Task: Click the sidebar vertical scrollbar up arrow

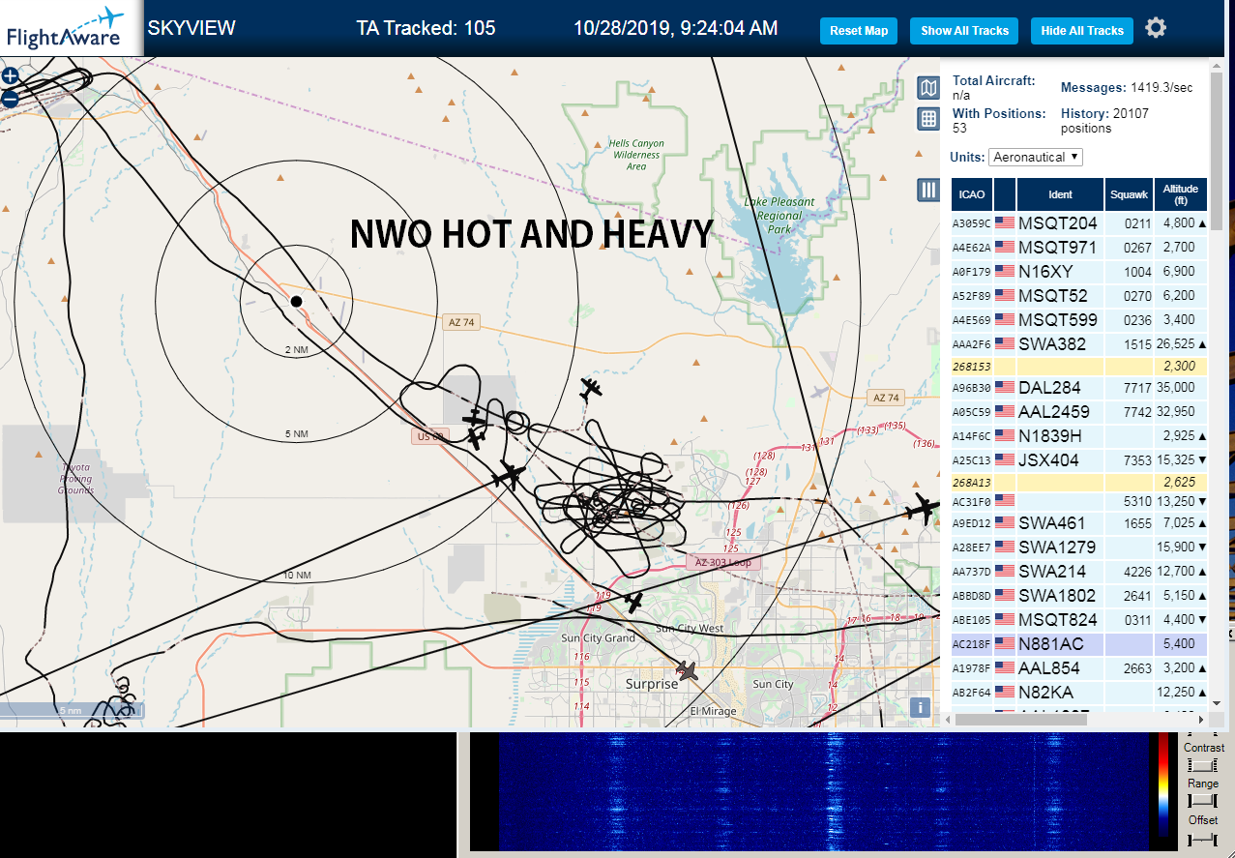Action: 1217,68
